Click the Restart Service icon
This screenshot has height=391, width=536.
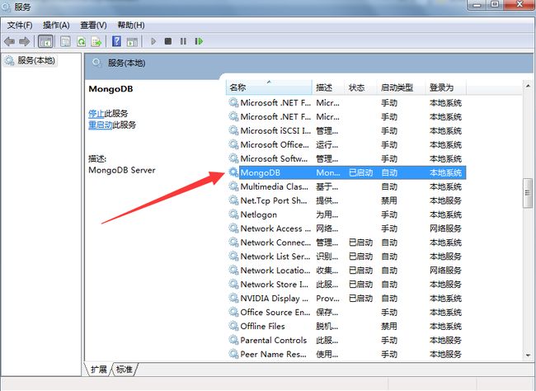click(199, 41)
